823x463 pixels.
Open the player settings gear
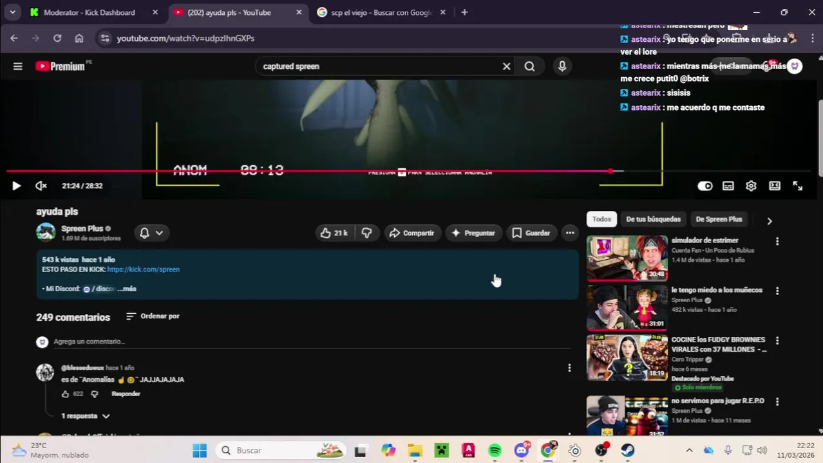751,186
